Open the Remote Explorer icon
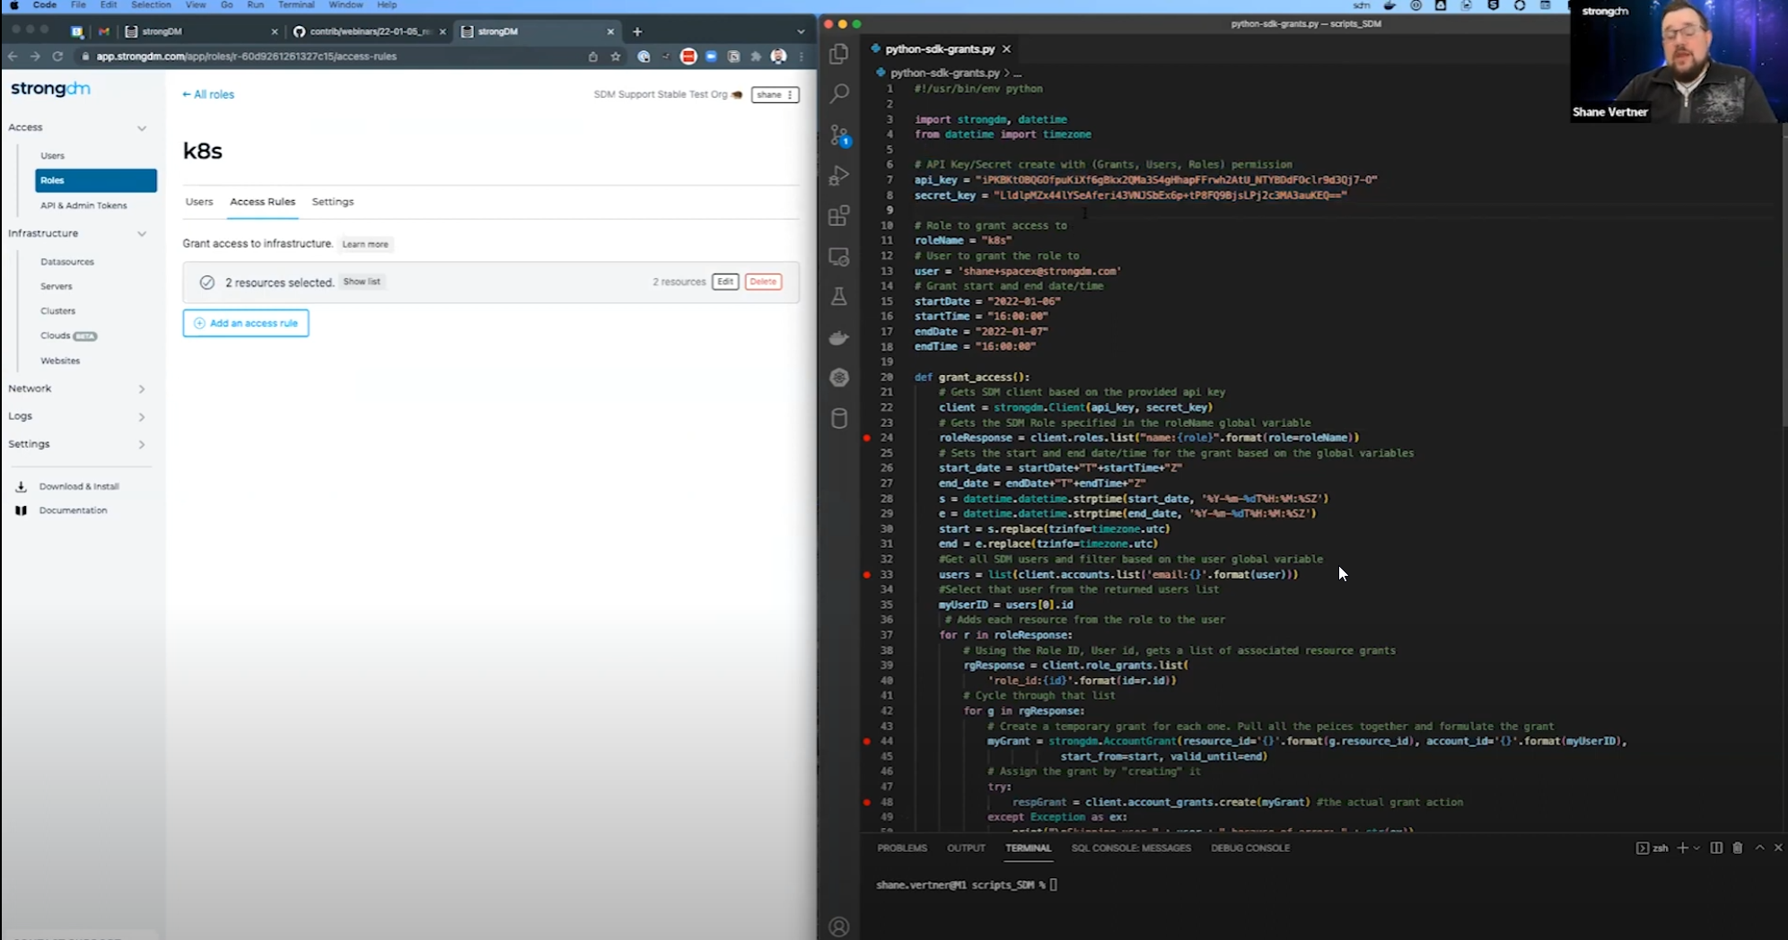1788x940 pixels. tap(839, 257)
